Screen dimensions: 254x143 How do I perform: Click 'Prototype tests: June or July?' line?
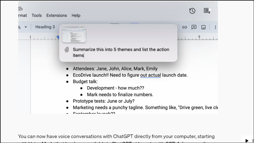104,101
